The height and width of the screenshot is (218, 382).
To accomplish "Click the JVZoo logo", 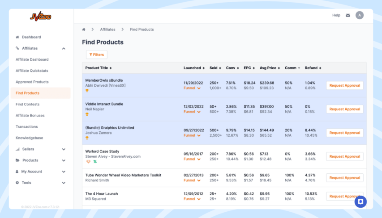I will (x=40, y=17).
